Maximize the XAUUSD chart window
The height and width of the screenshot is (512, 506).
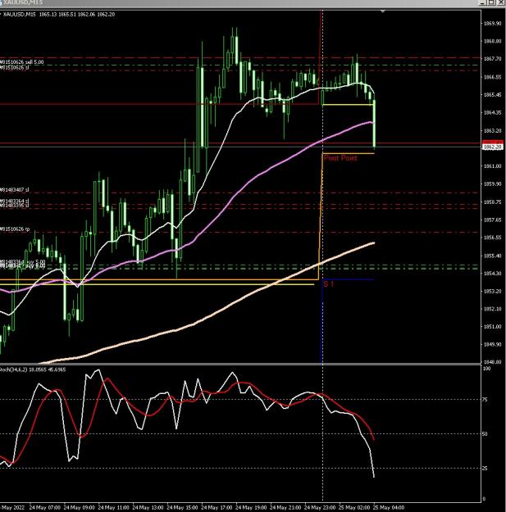(x=492, y=2)
